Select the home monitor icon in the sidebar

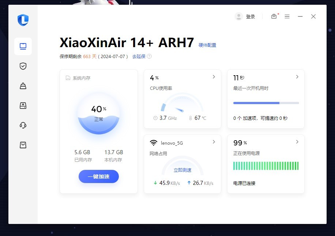[x=23, y=46]
